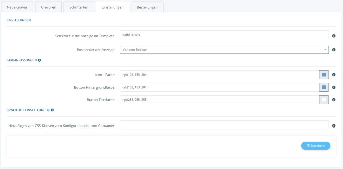Click info icon beside the Farbanpassungen heading
This screenshot has height=169, width=343.
(40, 60)
